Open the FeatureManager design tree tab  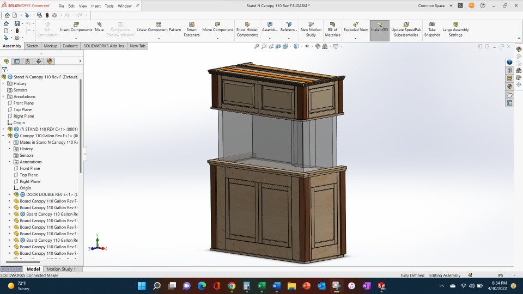point(7,61)
